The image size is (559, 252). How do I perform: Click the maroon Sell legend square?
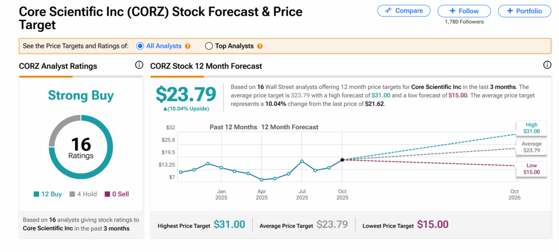click(107, 194)
